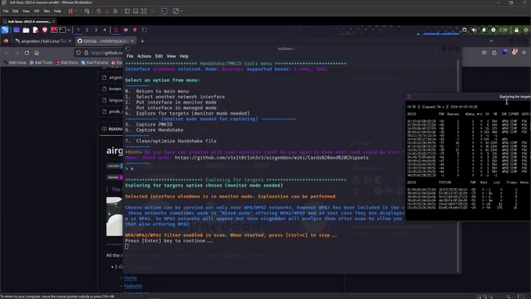Switch to workspace 3

pos(96,30)
